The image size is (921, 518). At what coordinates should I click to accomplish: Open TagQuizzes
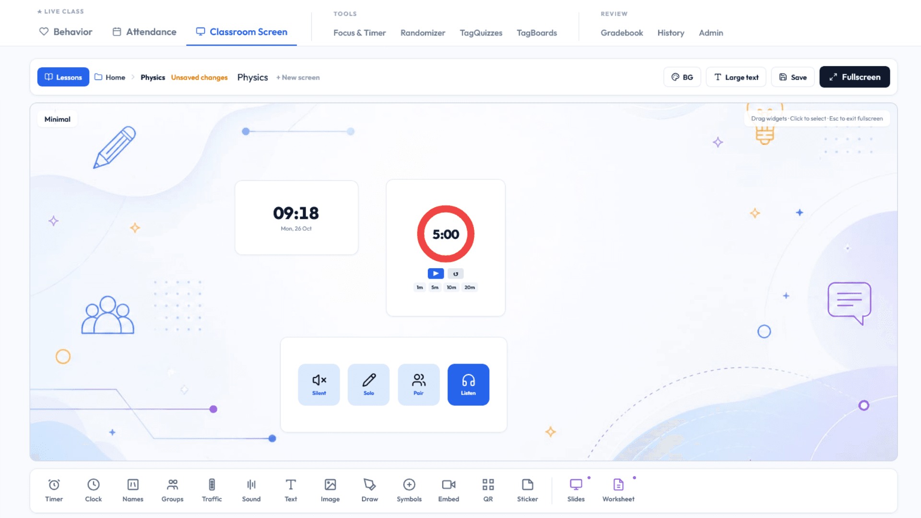[x=481, y=33]
